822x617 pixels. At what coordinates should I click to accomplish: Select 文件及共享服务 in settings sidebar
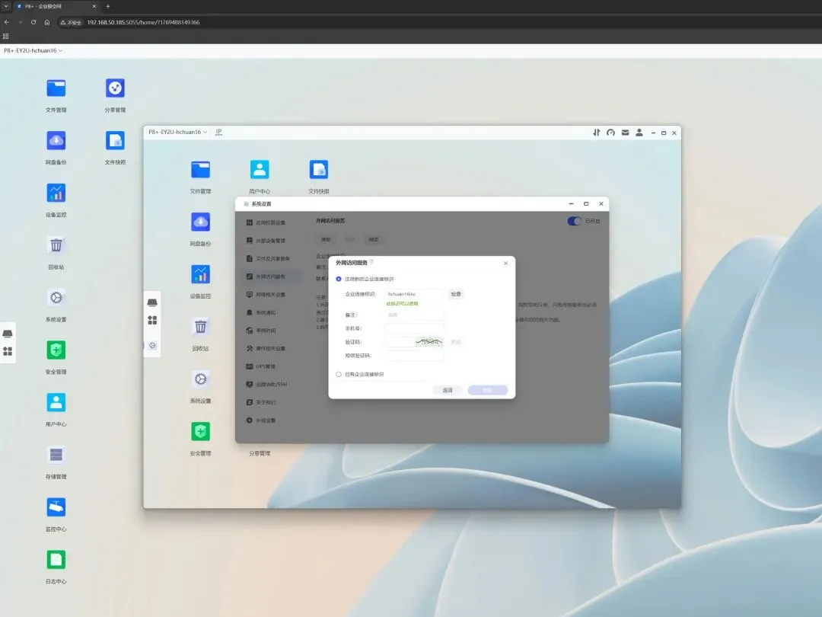coord(269,259)
